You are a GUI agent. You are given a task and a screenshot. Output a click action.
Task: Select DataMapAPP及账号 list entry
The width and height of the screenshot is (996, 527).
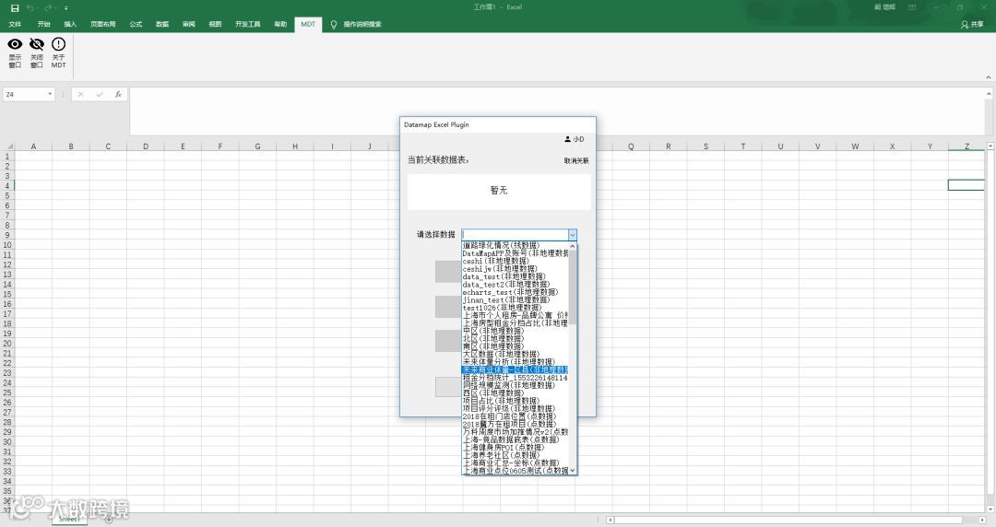(x=516, y=252)
